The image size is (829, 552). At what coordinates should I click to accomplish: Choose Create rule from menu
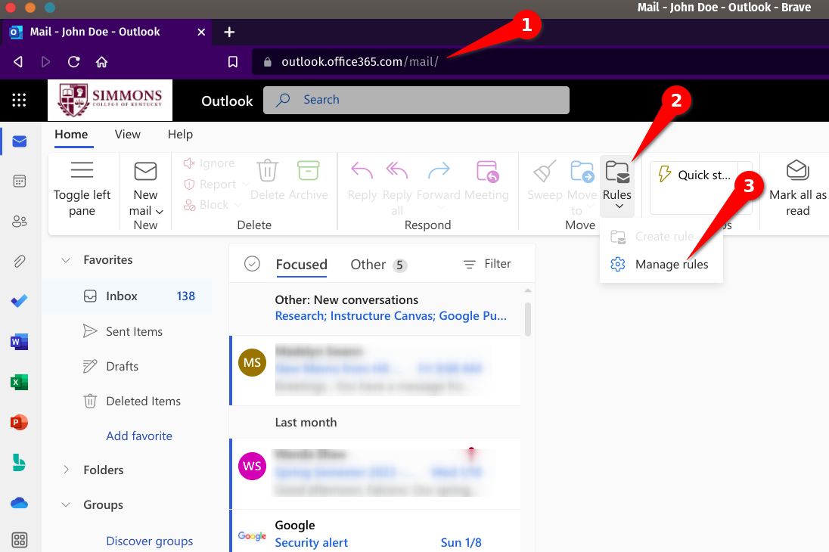(x=661, y=237)
